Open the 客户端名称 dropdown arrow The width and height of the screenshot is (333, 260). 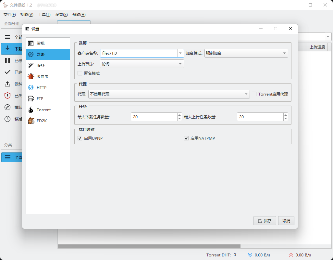click(180, 53)
